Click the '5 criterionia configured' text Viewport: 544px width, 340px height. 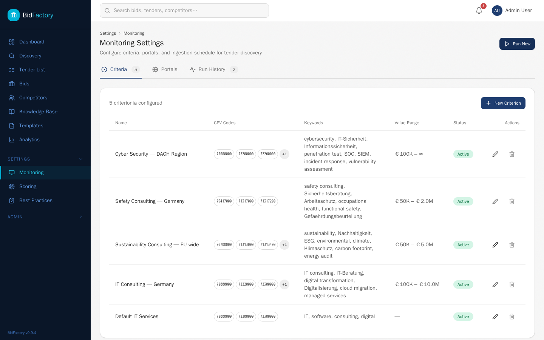click(136, 103)
